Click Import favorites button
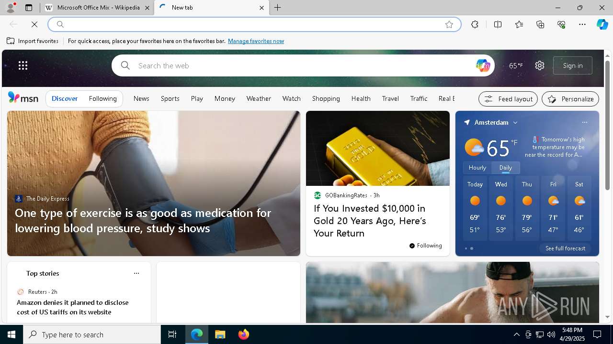The height and width of the screenshot is (344, 613). (33, 41)
